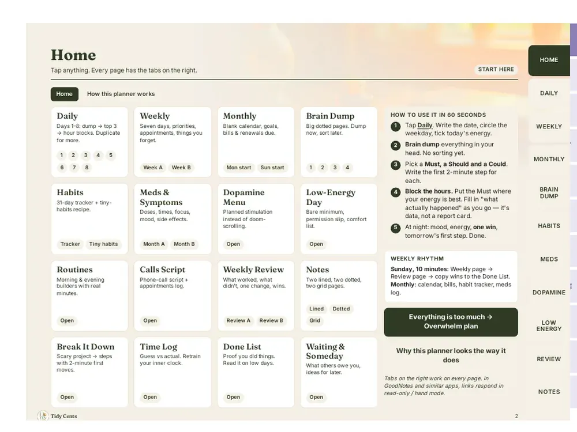577x432 pixels.
Task: Open Why this planner looks the way it does
Action: tap(451, 355)
